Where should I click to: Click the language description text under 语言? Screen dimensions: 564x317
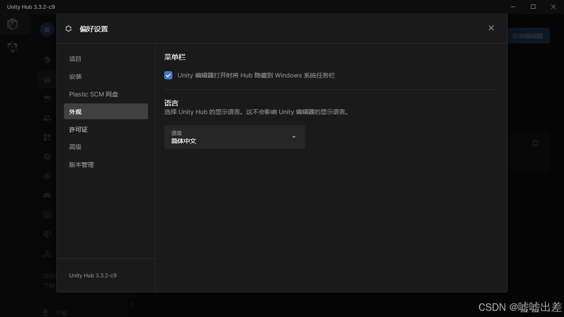(257, 112)
